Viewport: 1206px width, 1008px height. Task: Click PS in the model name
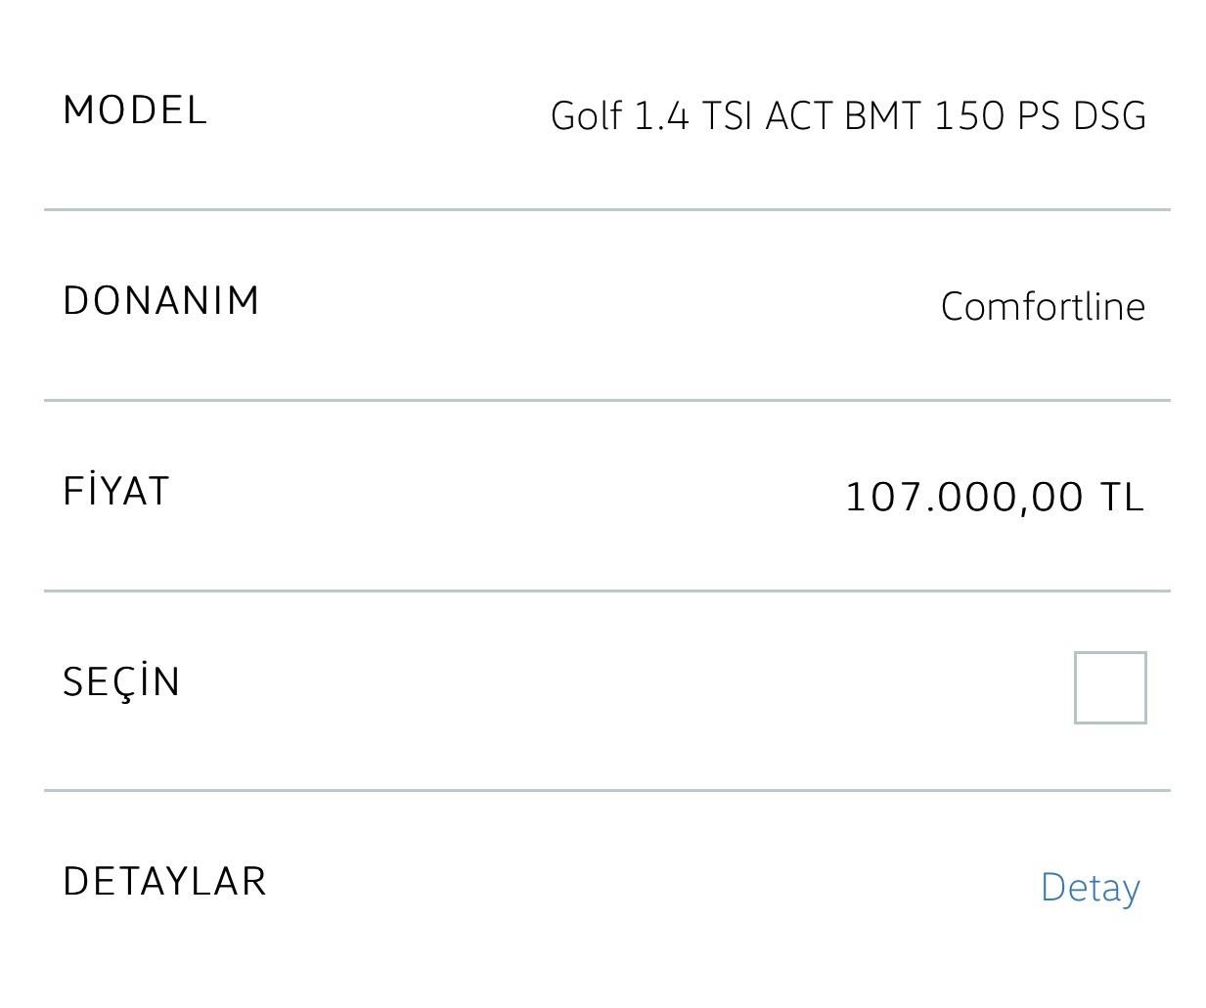coord(1039,115)
